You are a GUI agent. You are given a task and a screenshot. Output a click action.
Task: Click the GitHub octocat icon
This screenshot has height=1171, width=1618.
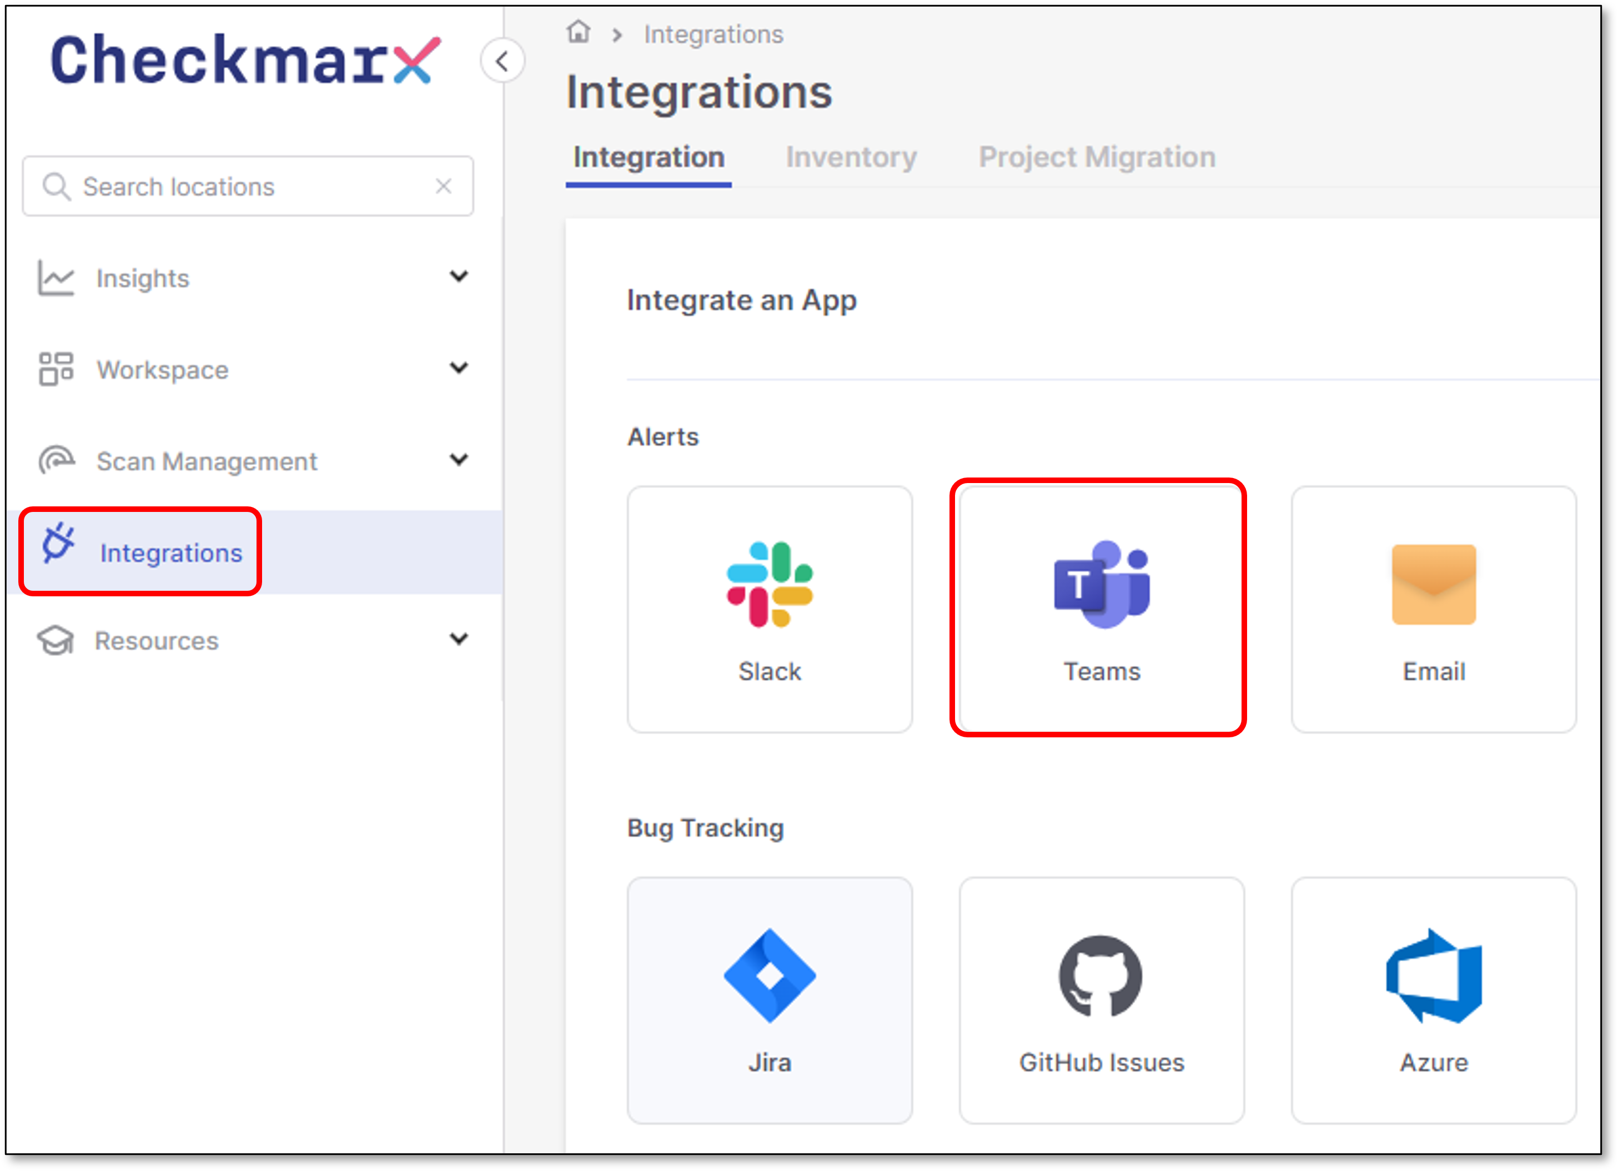tap(1101, 976)
